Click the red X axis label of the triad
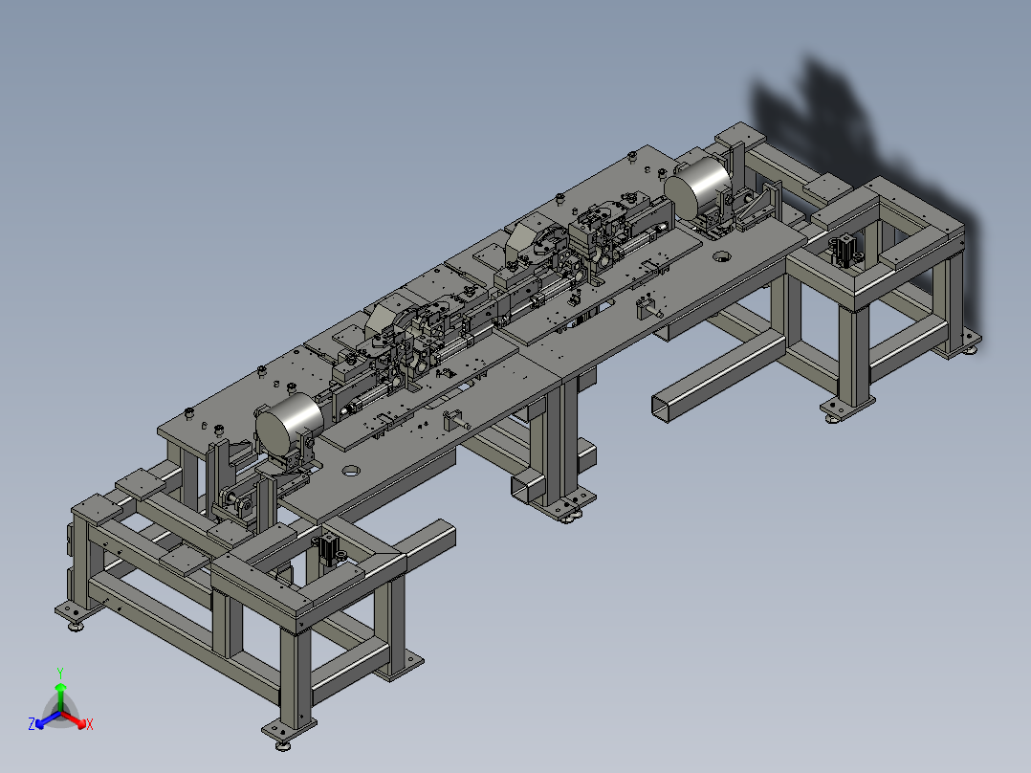The image size is (1031, 773). point(90,724)
